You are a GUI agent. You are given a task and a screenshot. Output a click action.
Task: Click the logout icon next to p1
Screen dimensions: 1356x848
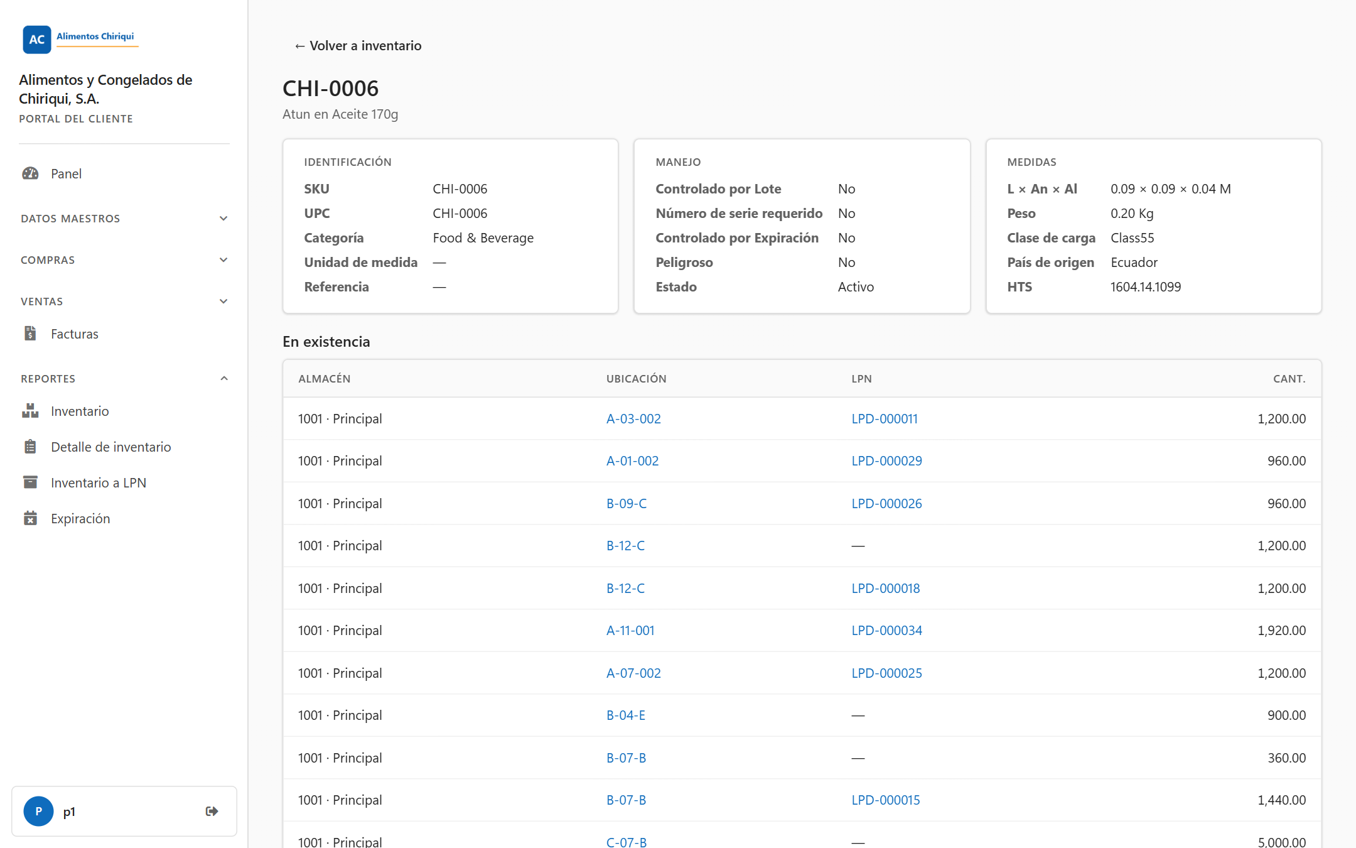click(212, 811)
